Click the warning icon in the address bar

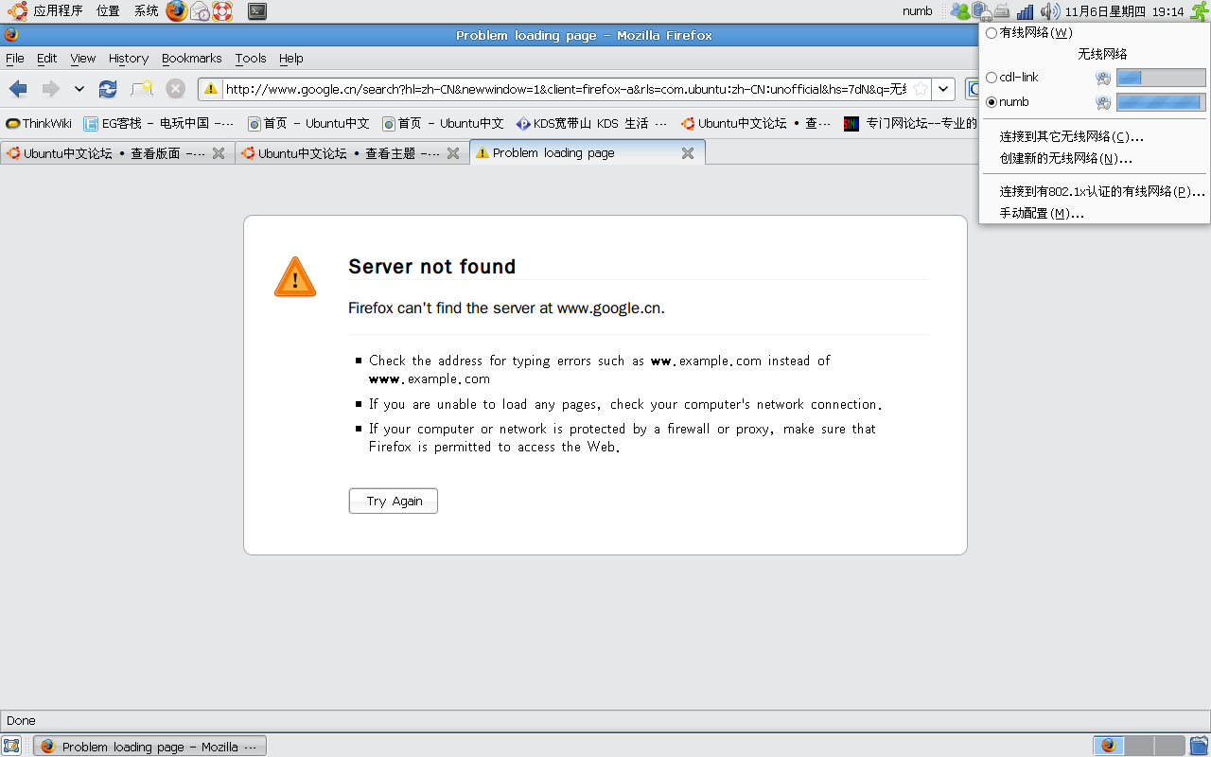coord(211,89)
